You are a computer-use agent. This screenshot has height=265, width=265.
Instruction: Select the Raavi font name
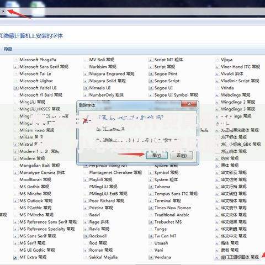pos(94,215)
